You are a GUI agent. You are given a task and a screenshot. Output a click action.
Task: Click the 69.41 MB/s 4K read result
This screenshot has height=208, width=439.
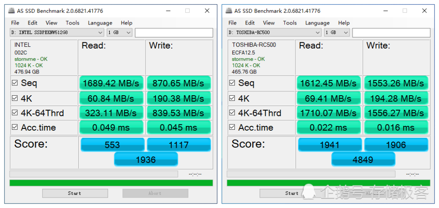(329, 98)
